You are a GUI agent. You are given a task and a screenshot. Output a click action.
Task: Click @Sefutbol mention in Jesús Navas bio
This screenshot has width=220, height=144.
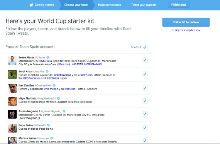tap(63, 65)
